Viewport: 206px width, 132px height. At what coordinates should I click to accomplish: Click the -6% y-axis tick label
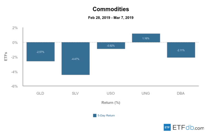coord(14,86)
